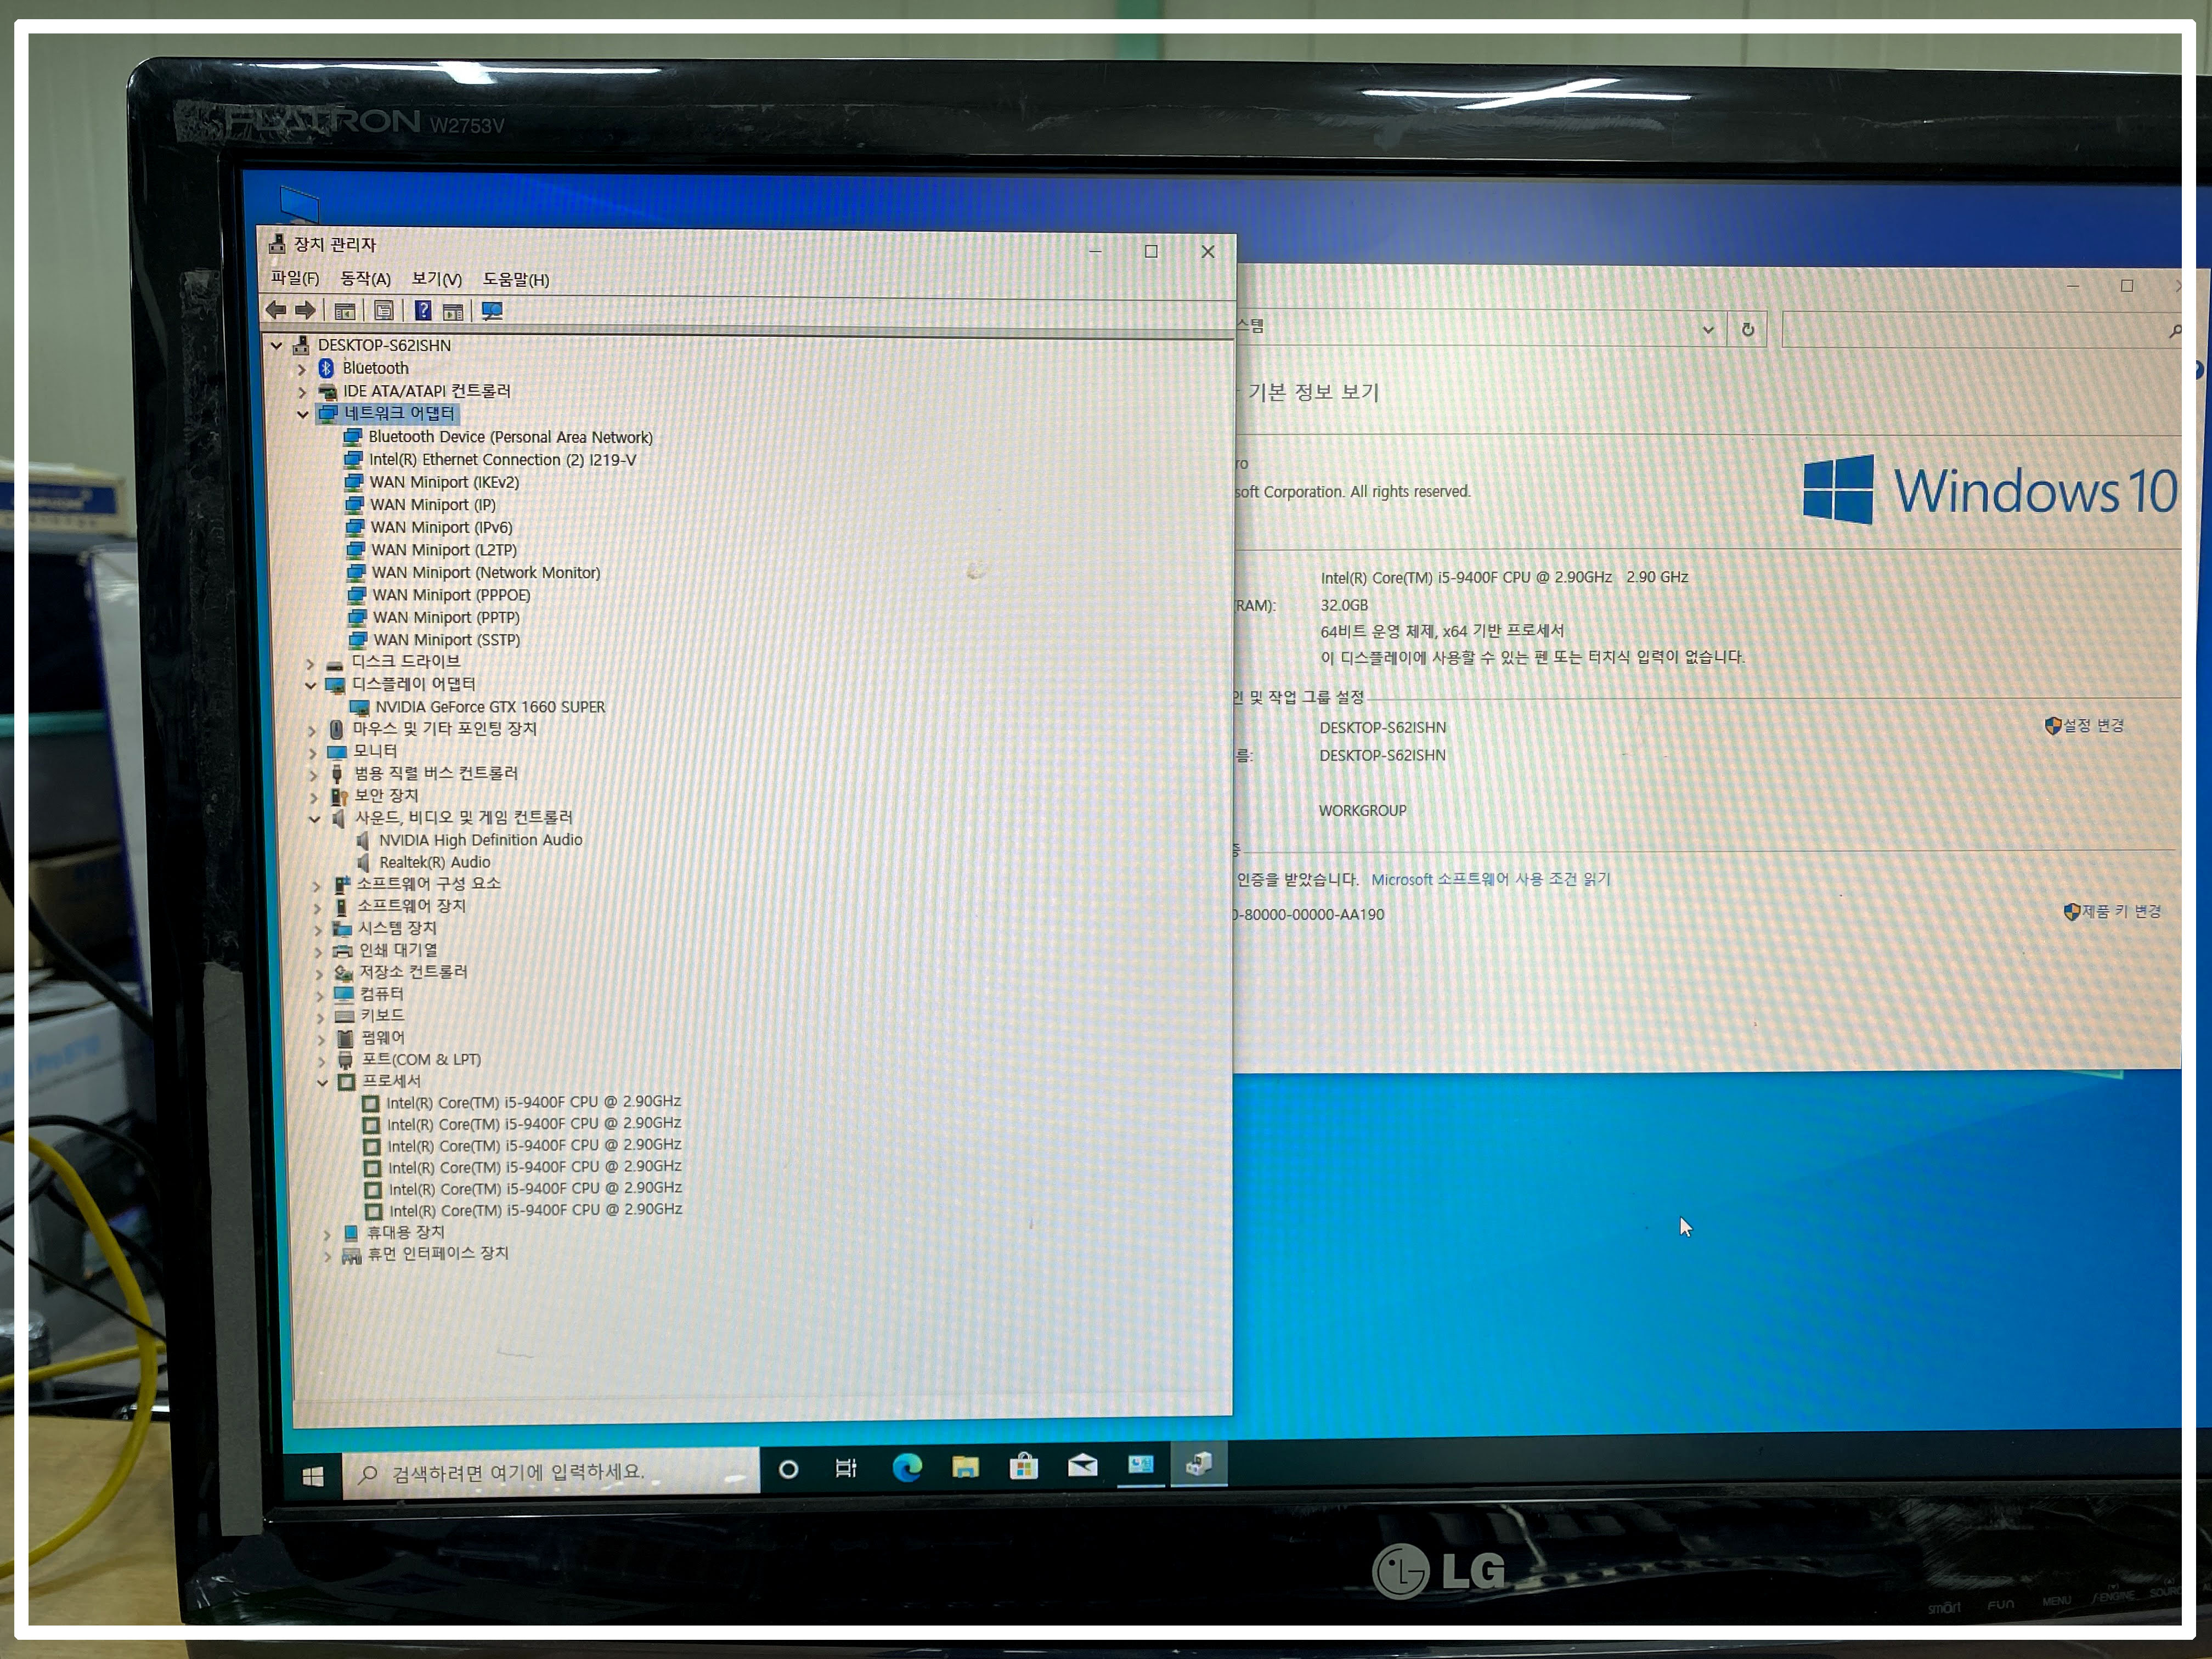Click the forward arrow in Device Manager toolbar
The width and height of the screenshot is (2212, 1659).
coord(306,310)
